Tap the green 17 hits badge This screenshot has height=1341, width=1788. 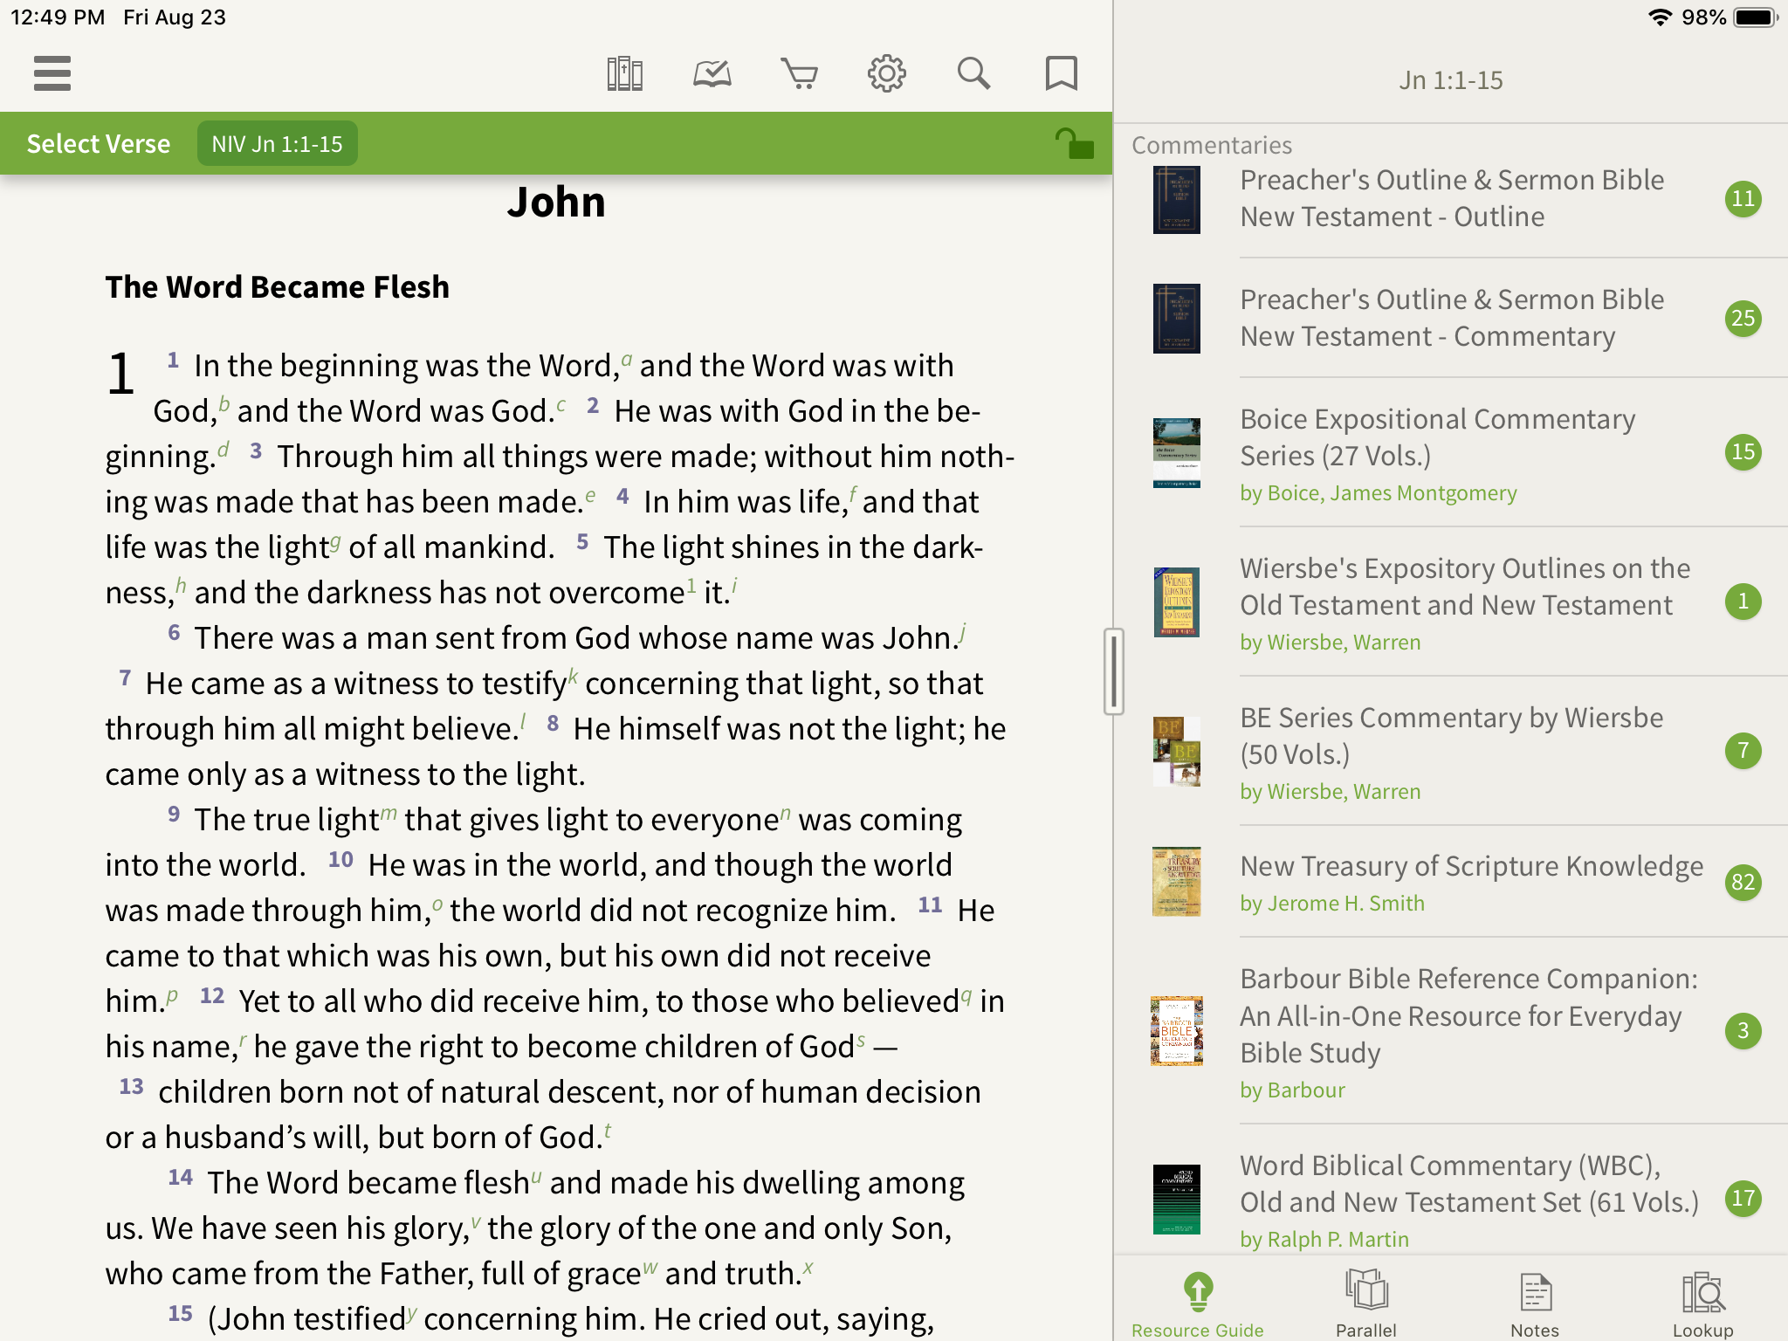(1743, 1199)
